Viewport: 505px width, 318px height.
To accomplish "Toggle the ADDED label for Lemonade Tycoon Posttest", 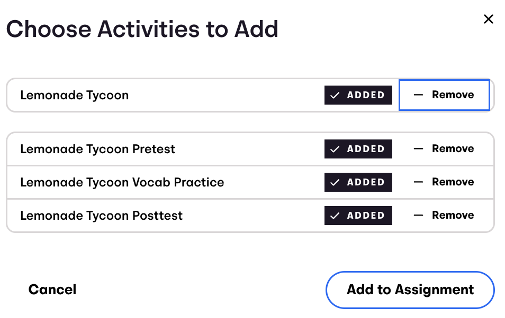I will click(365, 216).
